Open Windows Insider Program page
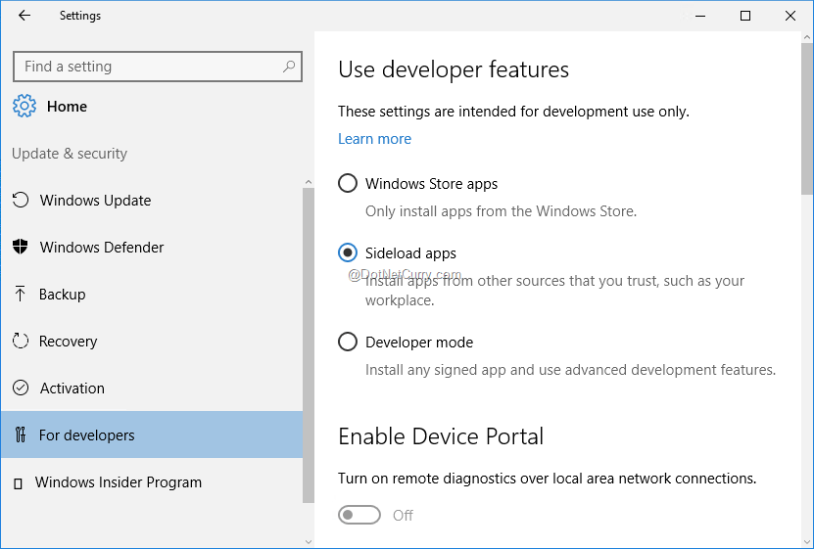 (152, 482)
